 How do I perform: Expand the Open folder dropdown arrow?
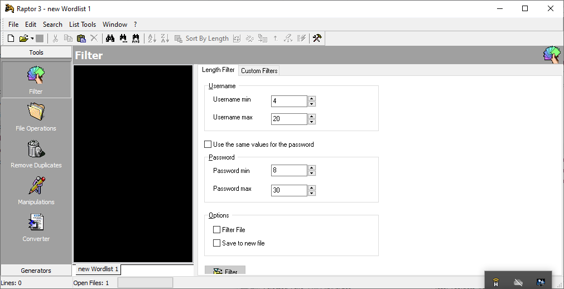[x=32, y=38]
